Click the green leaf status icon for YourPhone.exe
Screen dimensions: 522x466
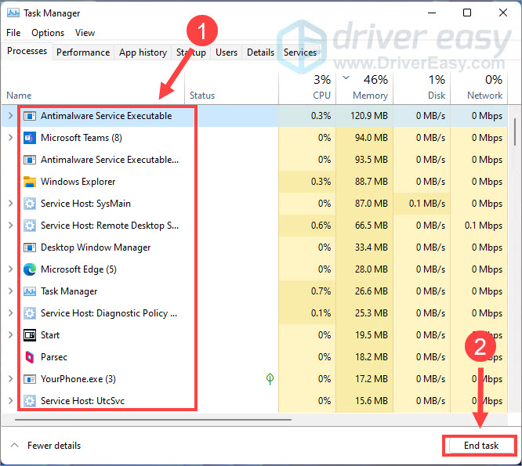pos(270,378)
